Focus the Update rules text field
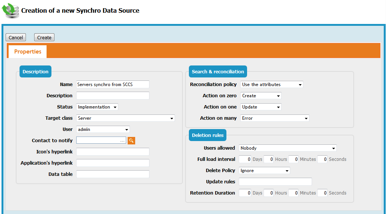This screenshot has height=214, width=386. (275, 182)
